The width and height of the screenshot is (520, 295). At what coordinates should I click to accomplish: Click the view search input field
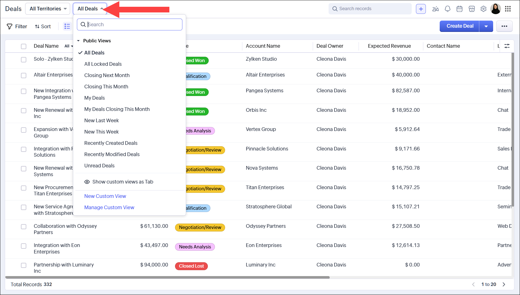pyautogui.click(x=133, y=25)
